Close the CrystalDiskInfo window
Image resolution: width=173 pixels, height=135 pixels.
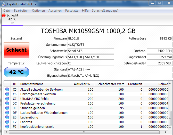click(169, 3)
